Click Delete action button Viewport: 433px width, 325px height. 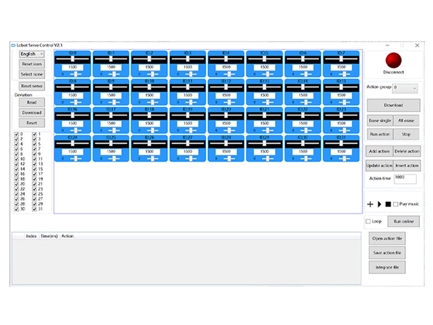click(407, 152)
